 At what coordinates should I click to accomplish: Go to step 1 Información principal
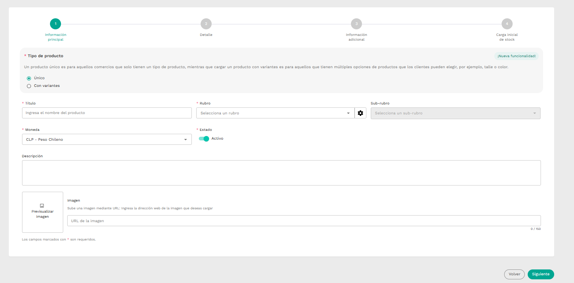[x=55, y=24]
